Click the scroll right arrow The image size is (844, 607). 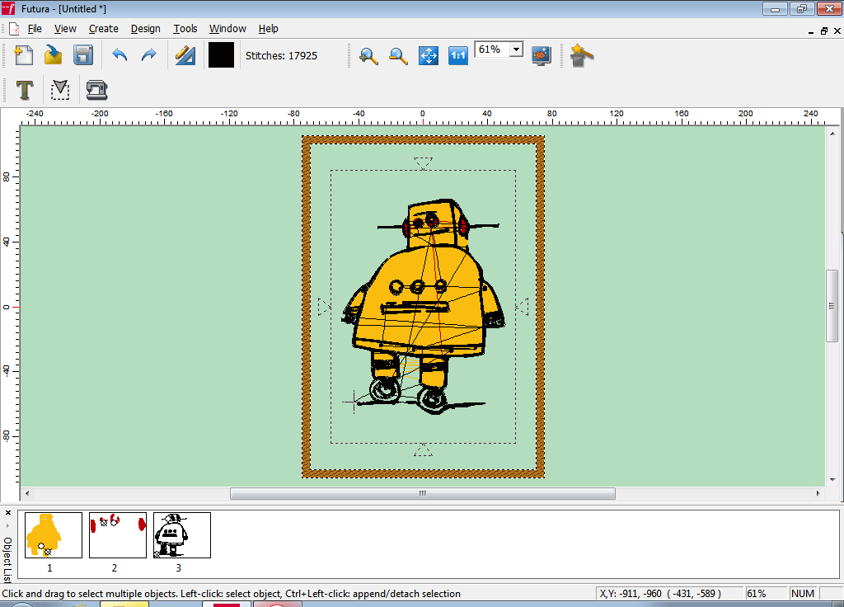click(818, 493)
